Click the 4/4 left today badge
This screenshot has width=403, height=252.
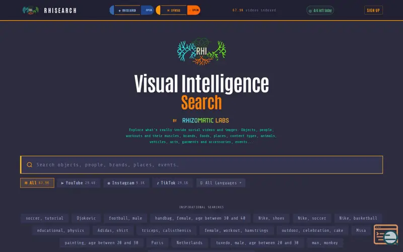pyautogui.click(x=320, y=11)
